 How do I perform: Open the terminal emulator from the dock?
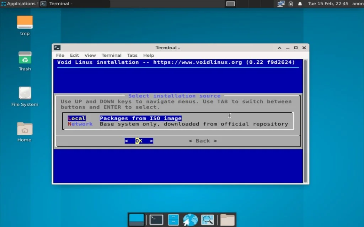pos(156,219)
